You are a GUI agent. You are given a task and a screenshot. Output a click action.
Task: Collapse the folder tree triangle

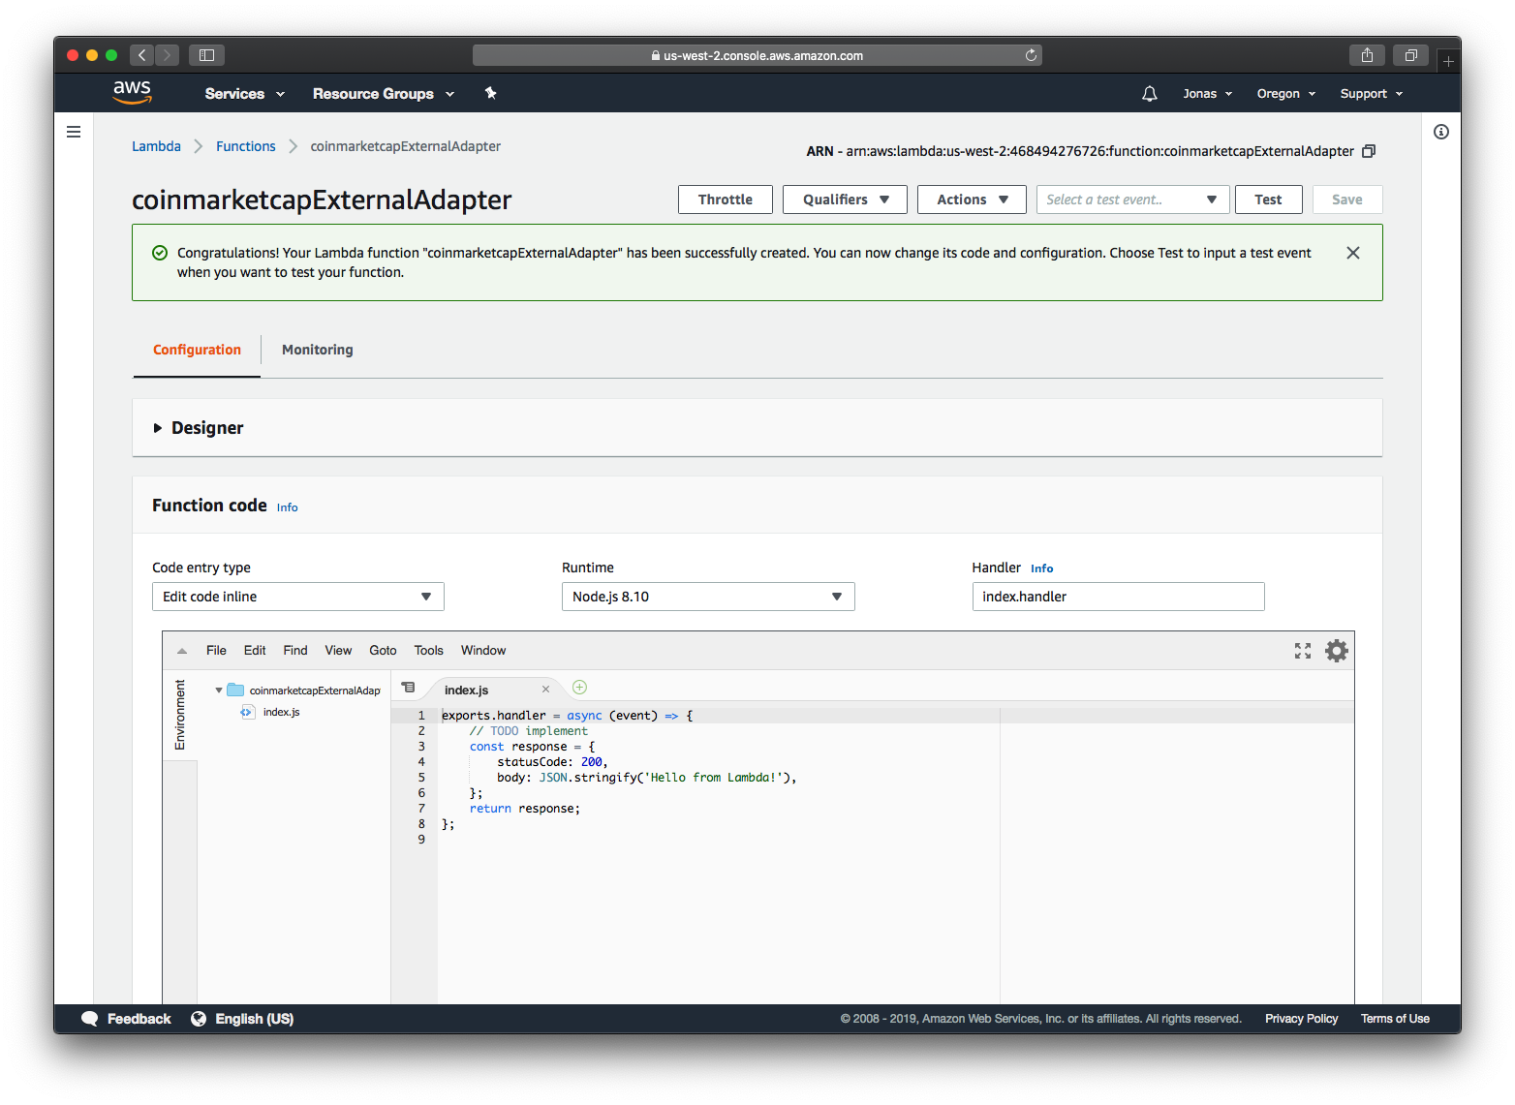219,691
